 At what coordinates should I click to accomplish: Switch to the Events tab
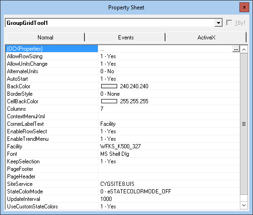coord(126,38)
